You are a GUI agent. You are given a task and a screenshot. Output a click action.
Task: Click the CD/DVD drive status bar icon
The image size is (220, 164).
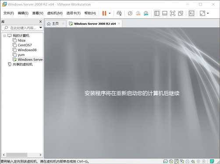(171, 161)
